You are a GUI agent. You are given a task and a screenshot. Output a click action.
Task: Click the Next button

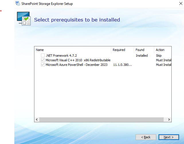coord(169,137)
